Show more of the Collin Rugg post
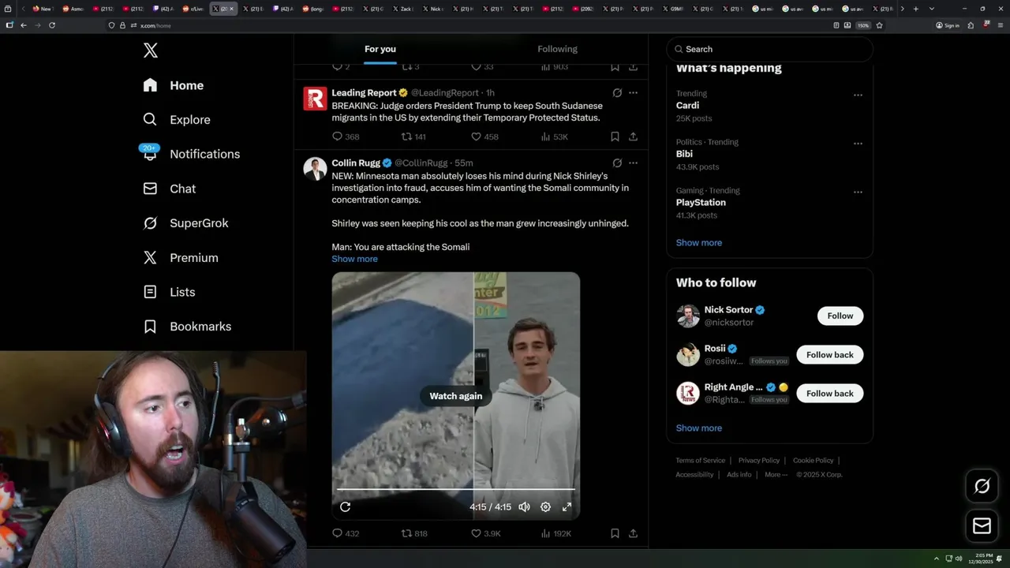 pyautogui.click(x=354, y=259)
